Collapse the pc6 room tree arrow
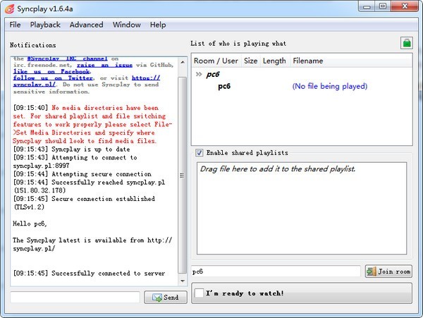The height and width of the screenshot is (318, 423). click(199, 74)
